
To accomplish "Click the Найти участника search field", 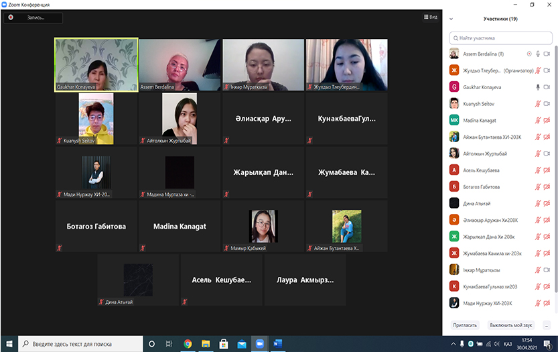I will click(502, 39).
